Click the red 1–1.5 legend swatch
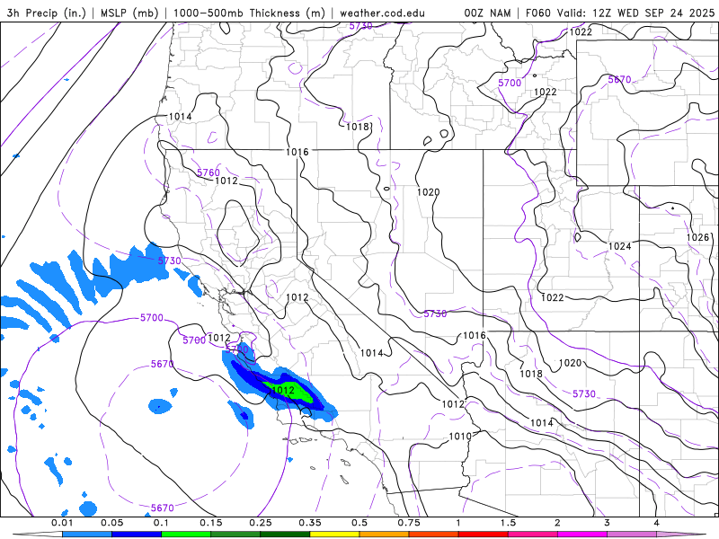 coord(484,535)
